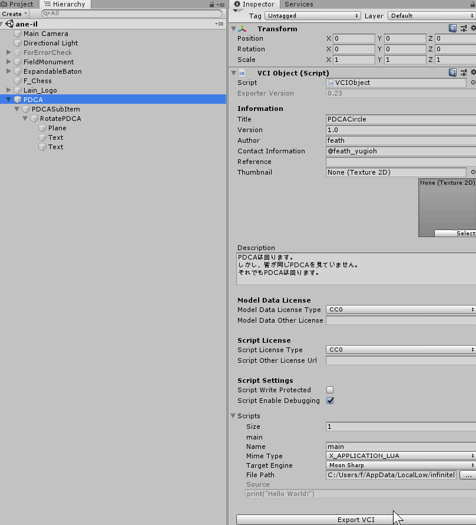Click the File Path browse button
The width and height of the screenshot is (476, 525).
point(468,475)
